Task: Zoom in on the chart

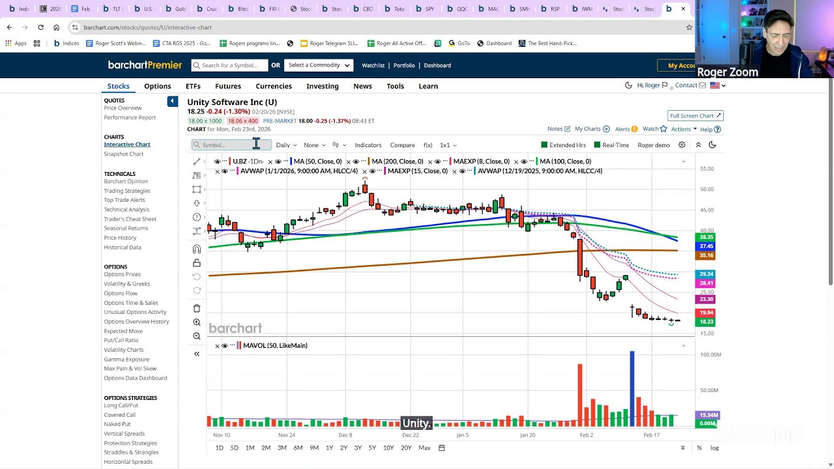Action: pyautogui.click(x=197, y=322)
